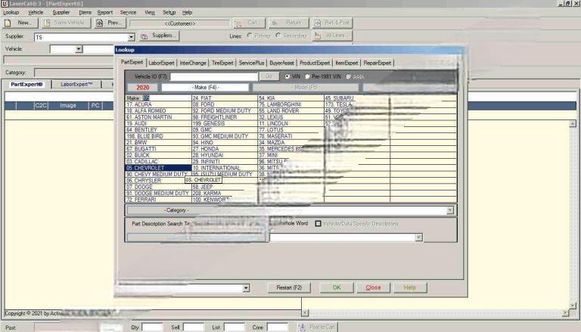Switch to the LaborExpert tab in Lookup dialog

(161, 63)
